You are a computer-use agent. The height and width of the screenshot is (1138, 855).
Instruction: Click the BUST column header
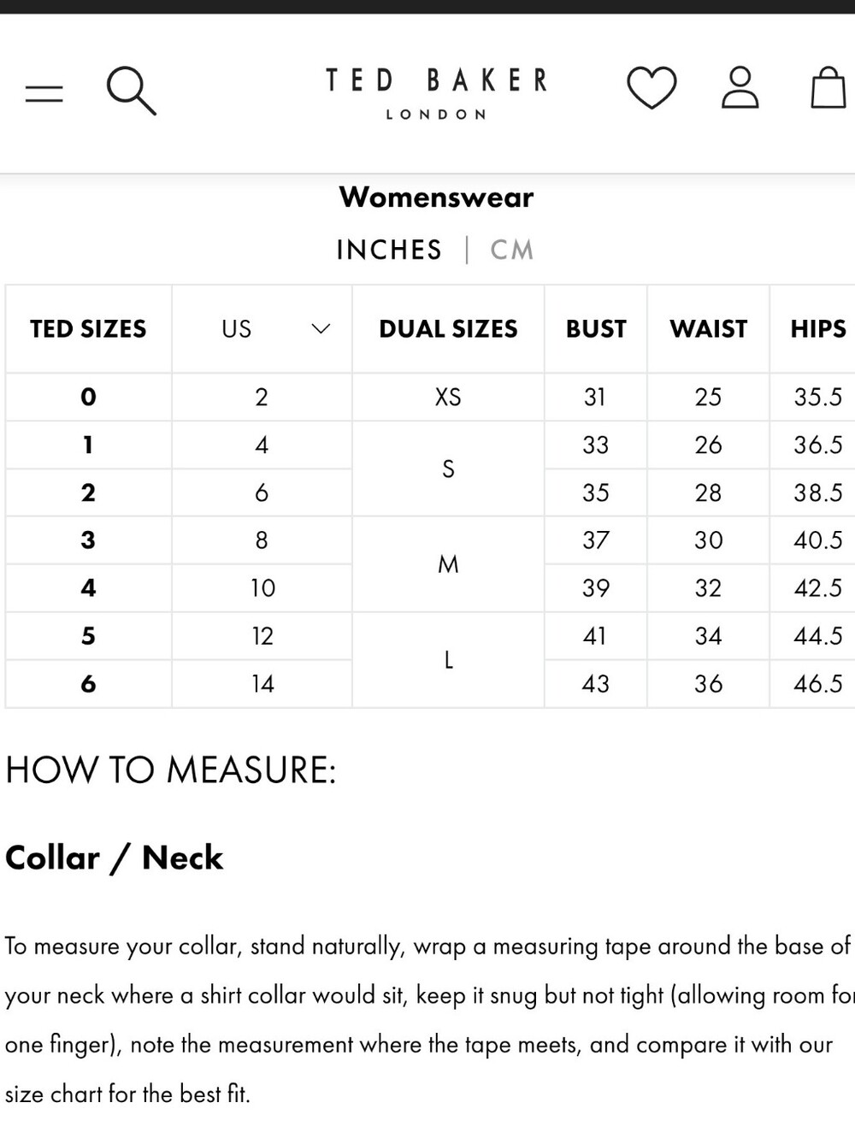pyautogui.click(x=596, y=329)
